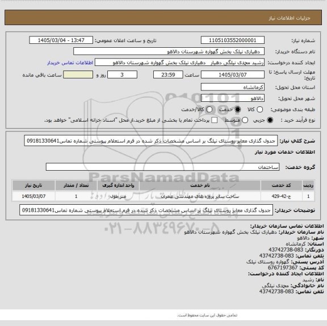The image size is (327, 326).
Task: Select the کالا radio button
Action: pos(259,109)
